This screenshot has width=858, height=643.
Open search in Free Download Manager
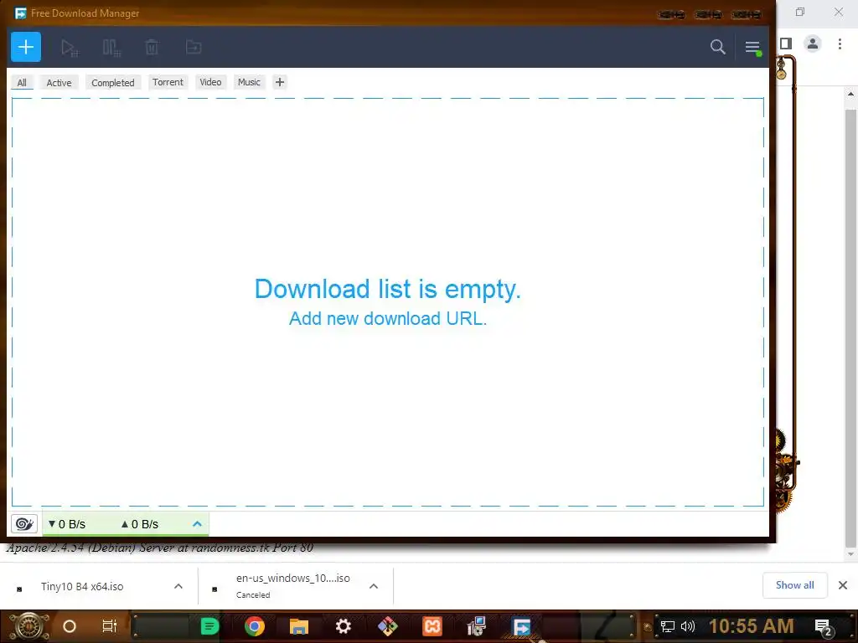coord(717,47)
